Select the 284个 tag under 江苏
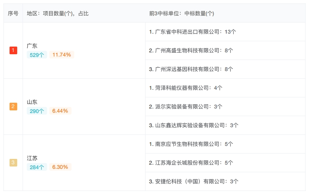 [37, 167]
